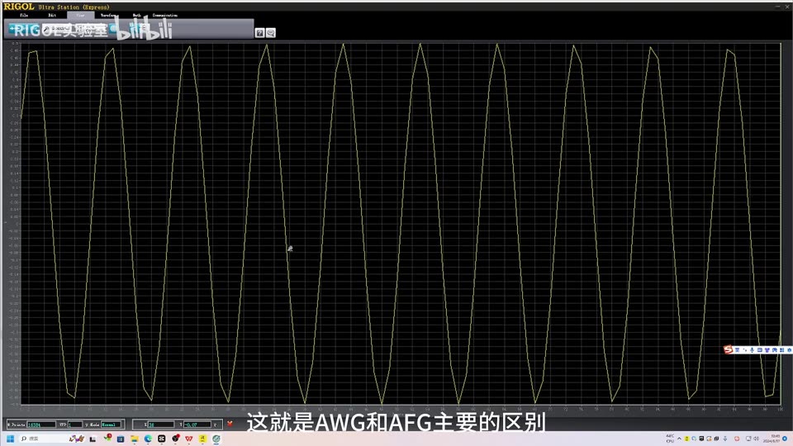Open the File menu
The height and width of the screenshot is (446, 793).
coord(24,15)
